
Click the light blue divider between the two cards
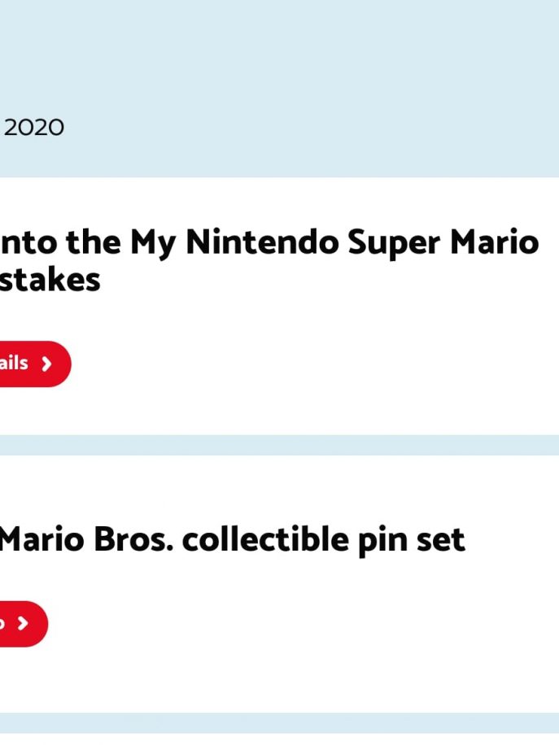coord(280,445)
